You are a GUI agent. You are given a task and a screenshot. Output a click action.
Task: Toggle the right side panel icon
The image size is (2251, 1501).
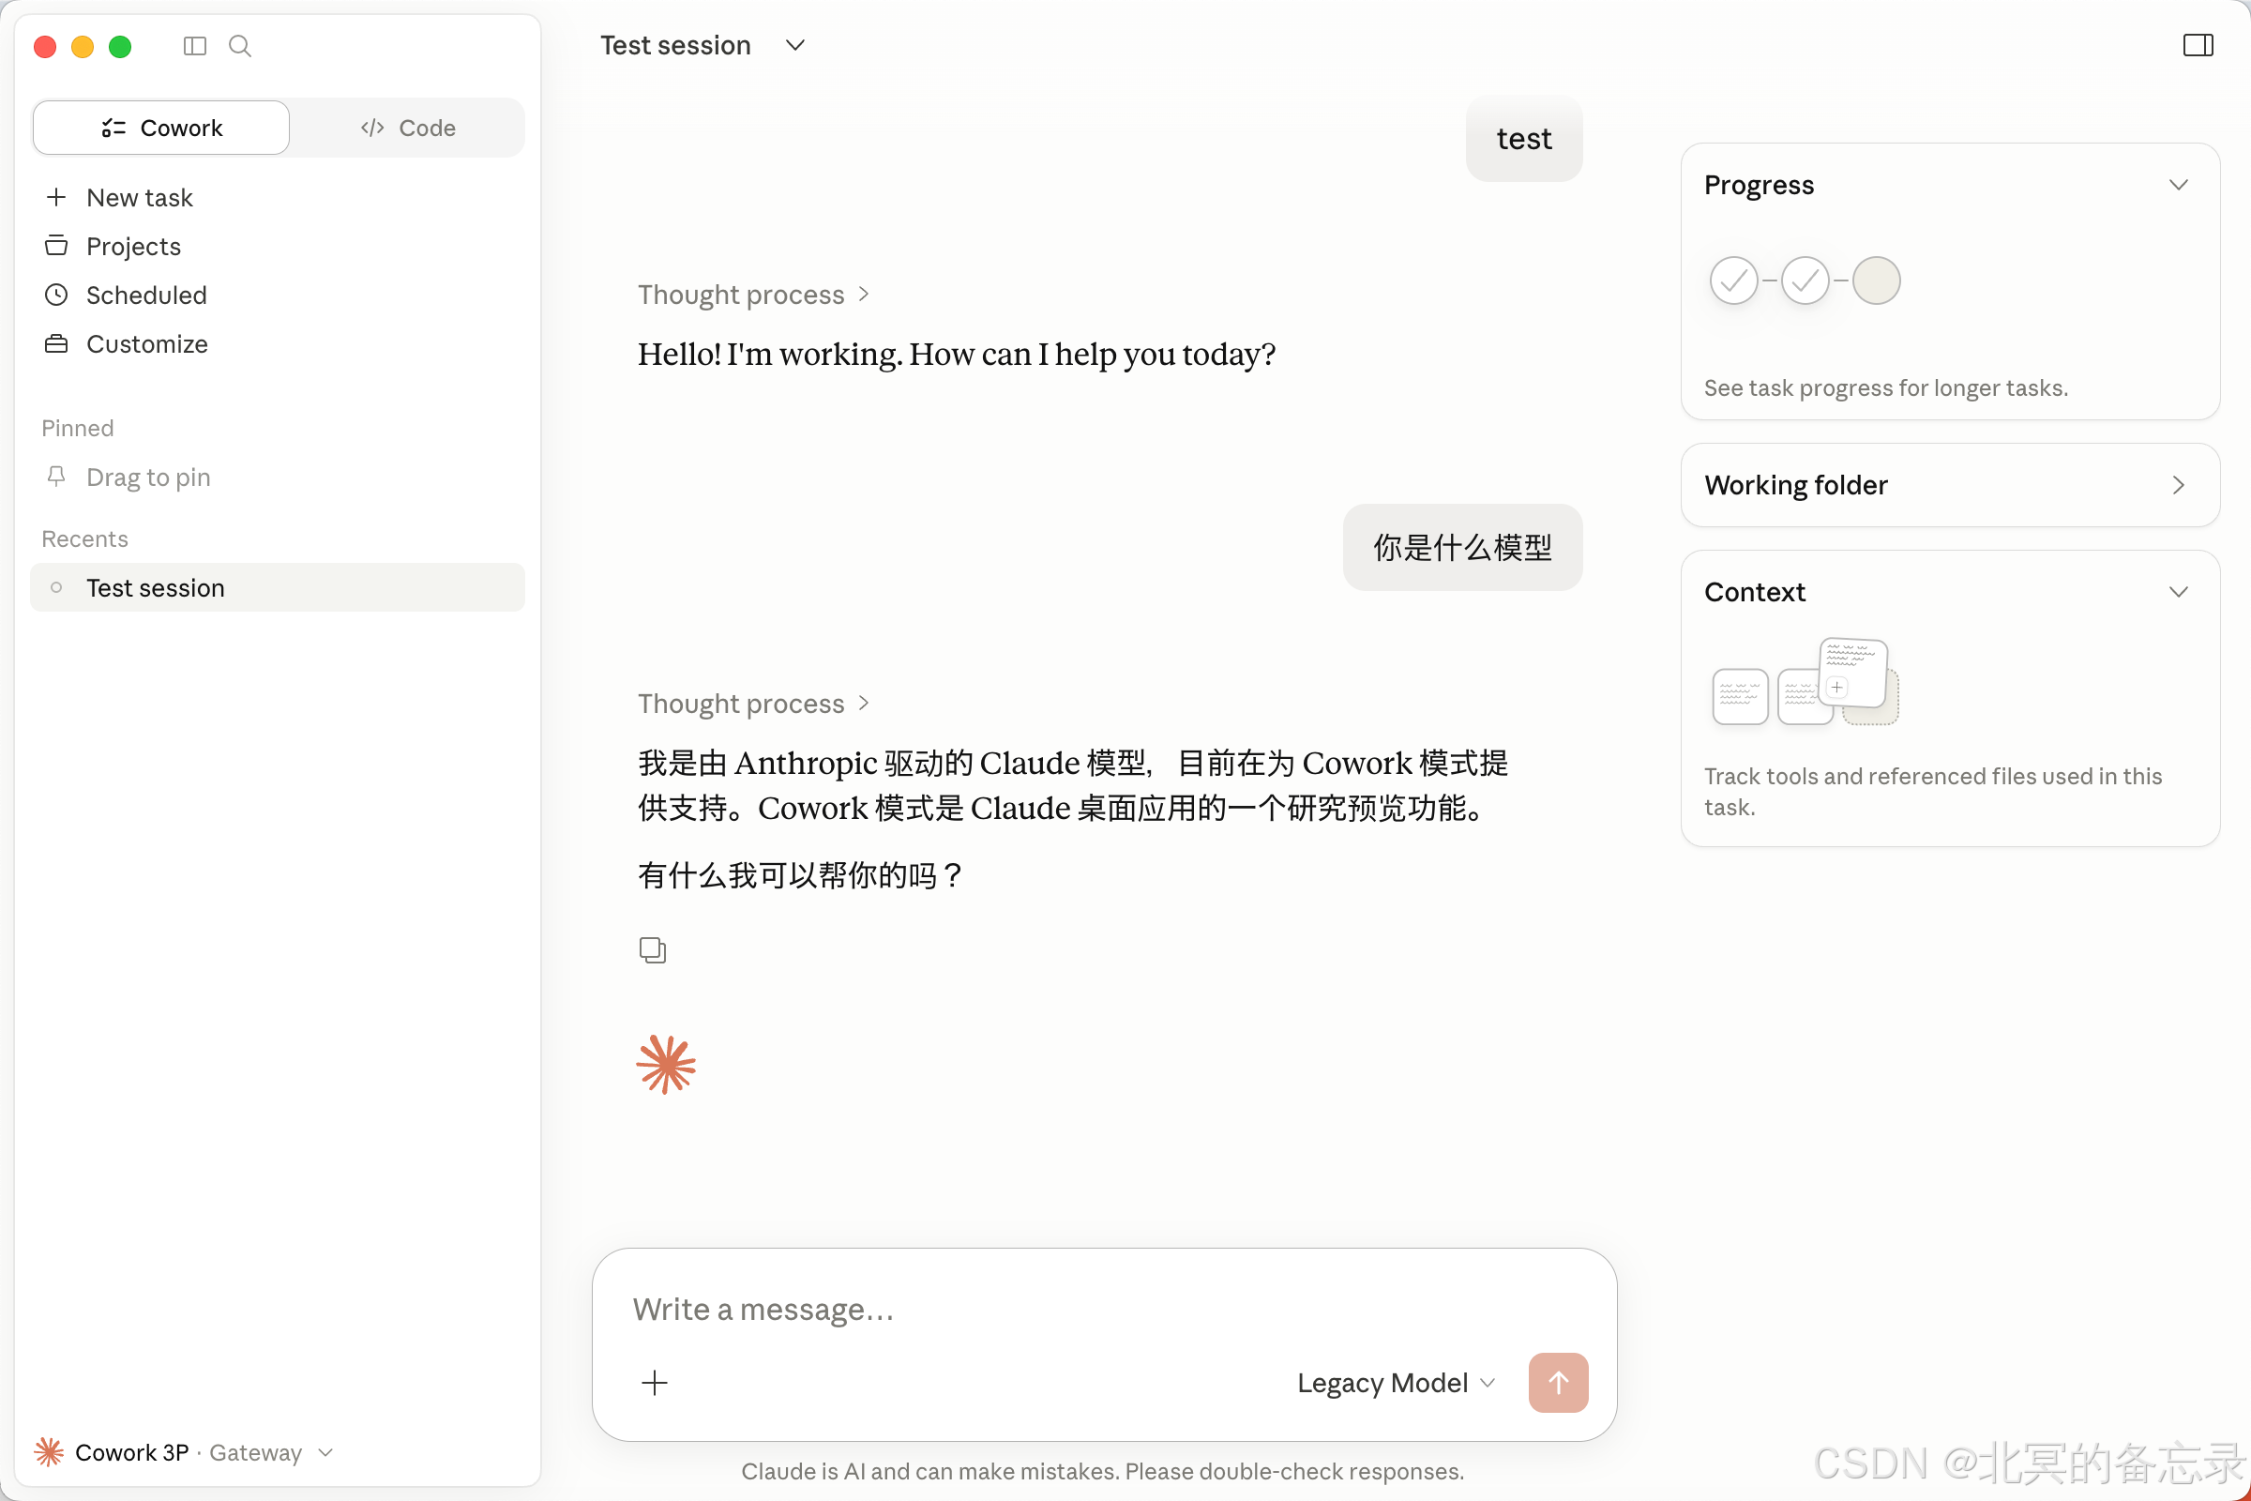[2198, 45]
